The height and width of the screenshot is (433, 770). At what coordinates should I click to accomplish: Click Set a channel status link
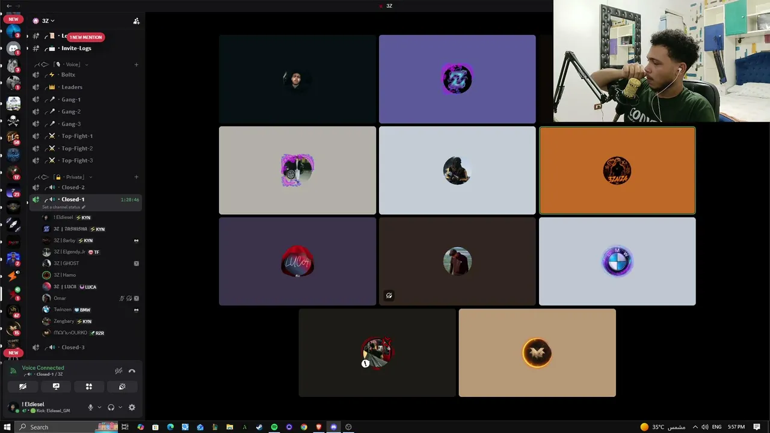(64, 207)
